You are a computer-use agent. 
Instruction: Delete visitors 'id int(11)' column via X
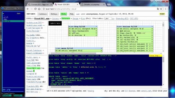(x=152, y=29)
